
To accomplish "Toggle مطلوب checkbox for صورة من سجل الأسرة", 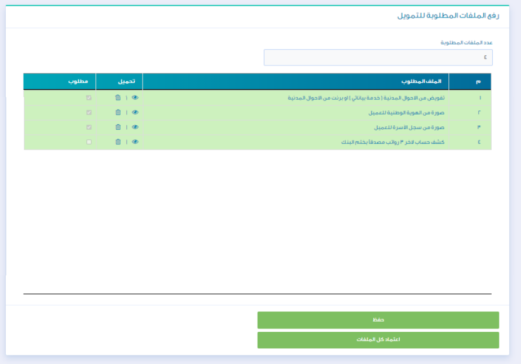I will [89, 127].
